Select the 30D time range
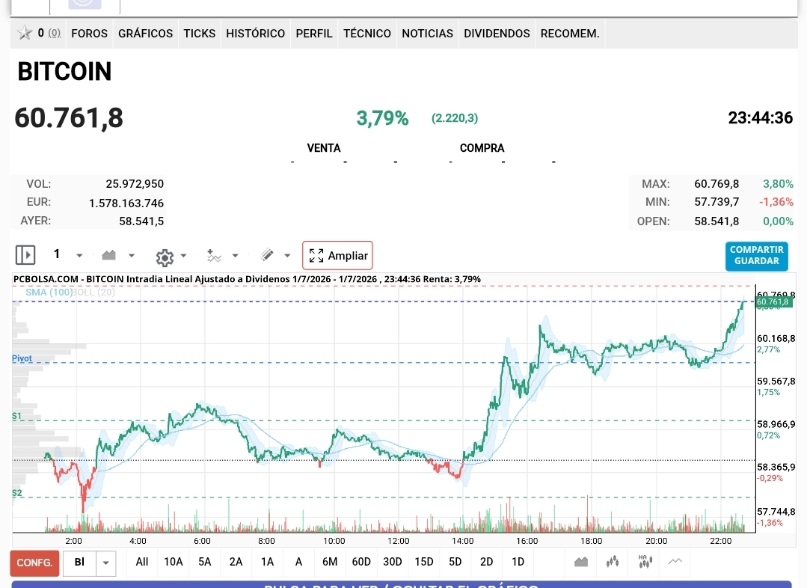Image resolution: width=807 pixels, height=588 pixels. (x=393, y=562)
